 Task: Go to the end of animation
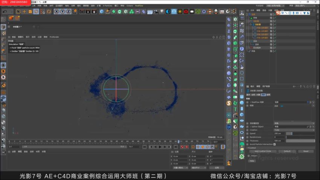176,147
